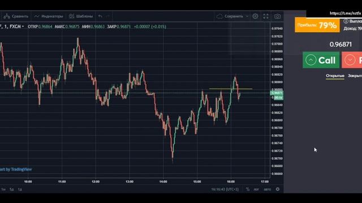362x203 pixels.
Task: Toggle лог logarithmic scale
Action: point(256,189)
